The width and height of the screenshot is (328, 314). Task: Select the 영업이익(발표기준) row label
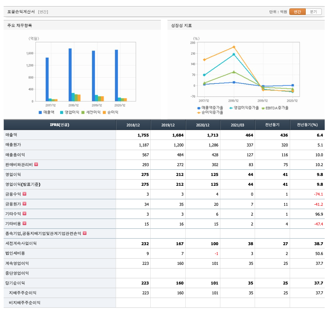point(23,184)
